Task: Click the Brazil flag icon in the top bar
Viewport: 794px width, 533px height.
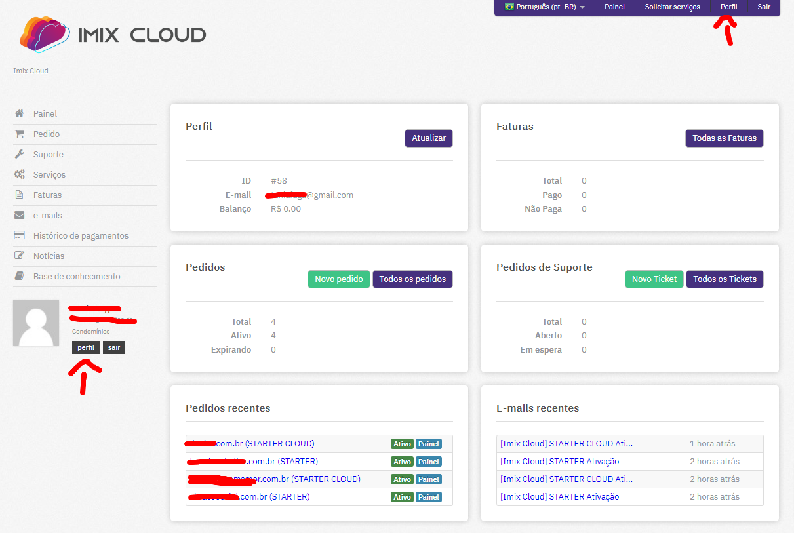Action: tap(509, 7)
